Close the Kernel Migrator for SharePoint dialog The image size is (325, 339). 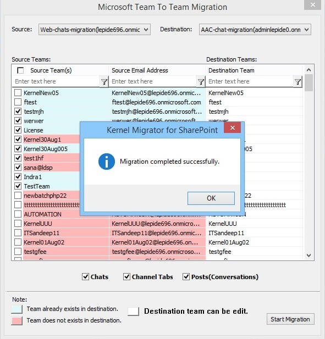[x=233, y=128]
